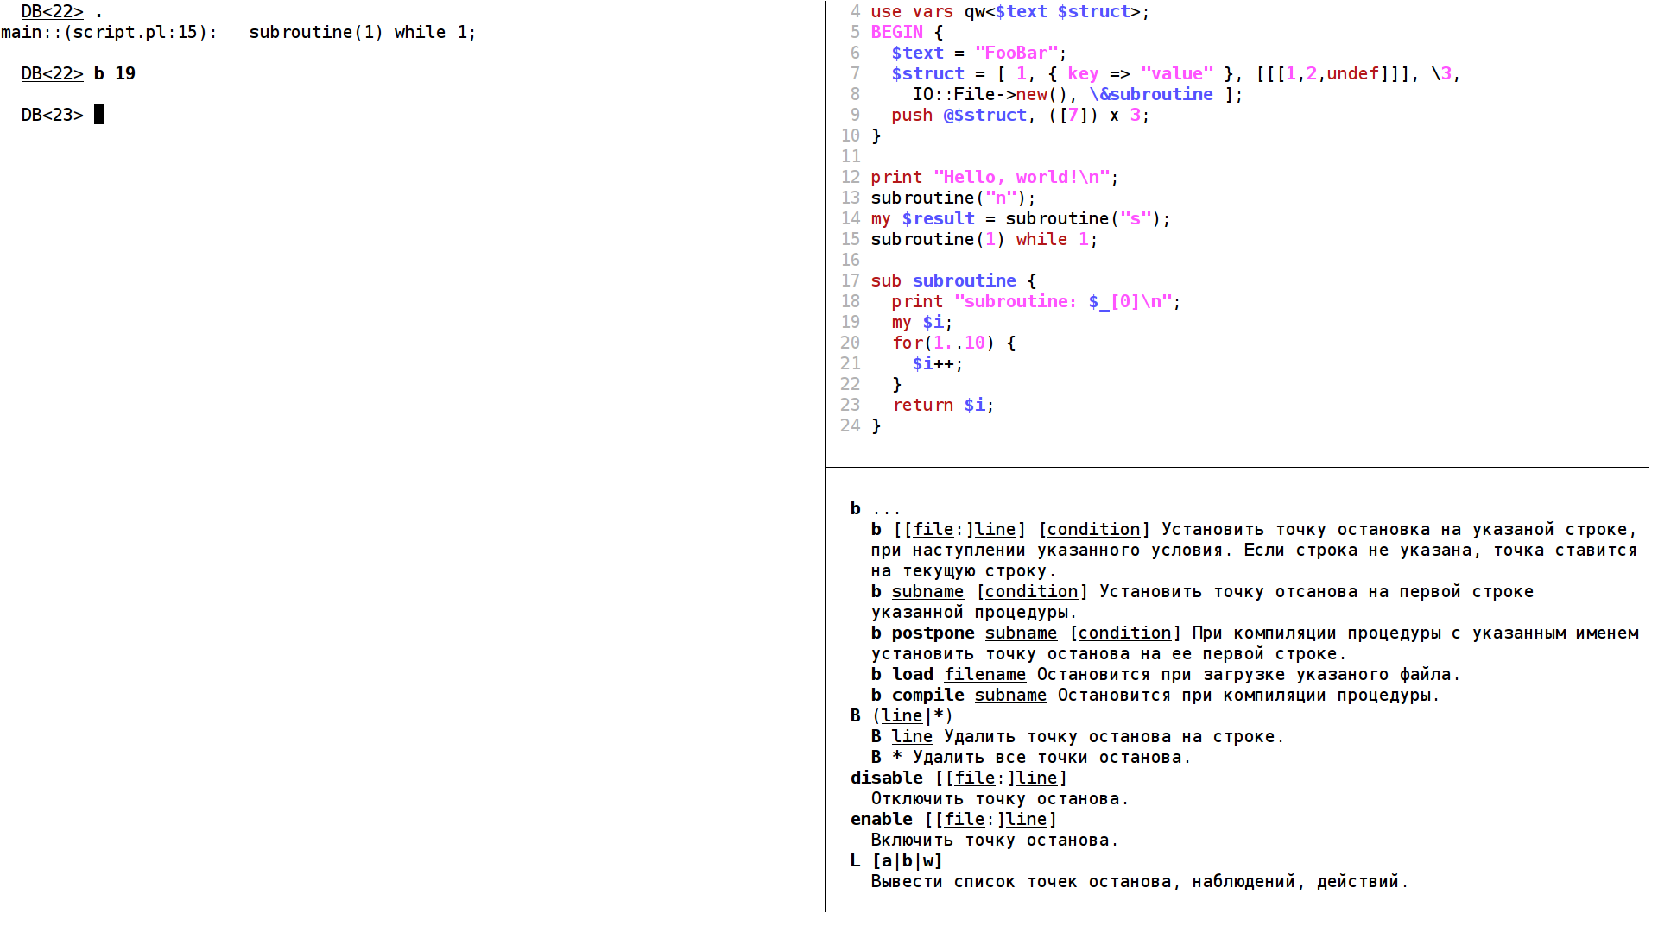This screenshot has width=1658, height=932.
Task: Click the print "Hello, world!" line
Action: pyautogui.click(x=995, y=177)
